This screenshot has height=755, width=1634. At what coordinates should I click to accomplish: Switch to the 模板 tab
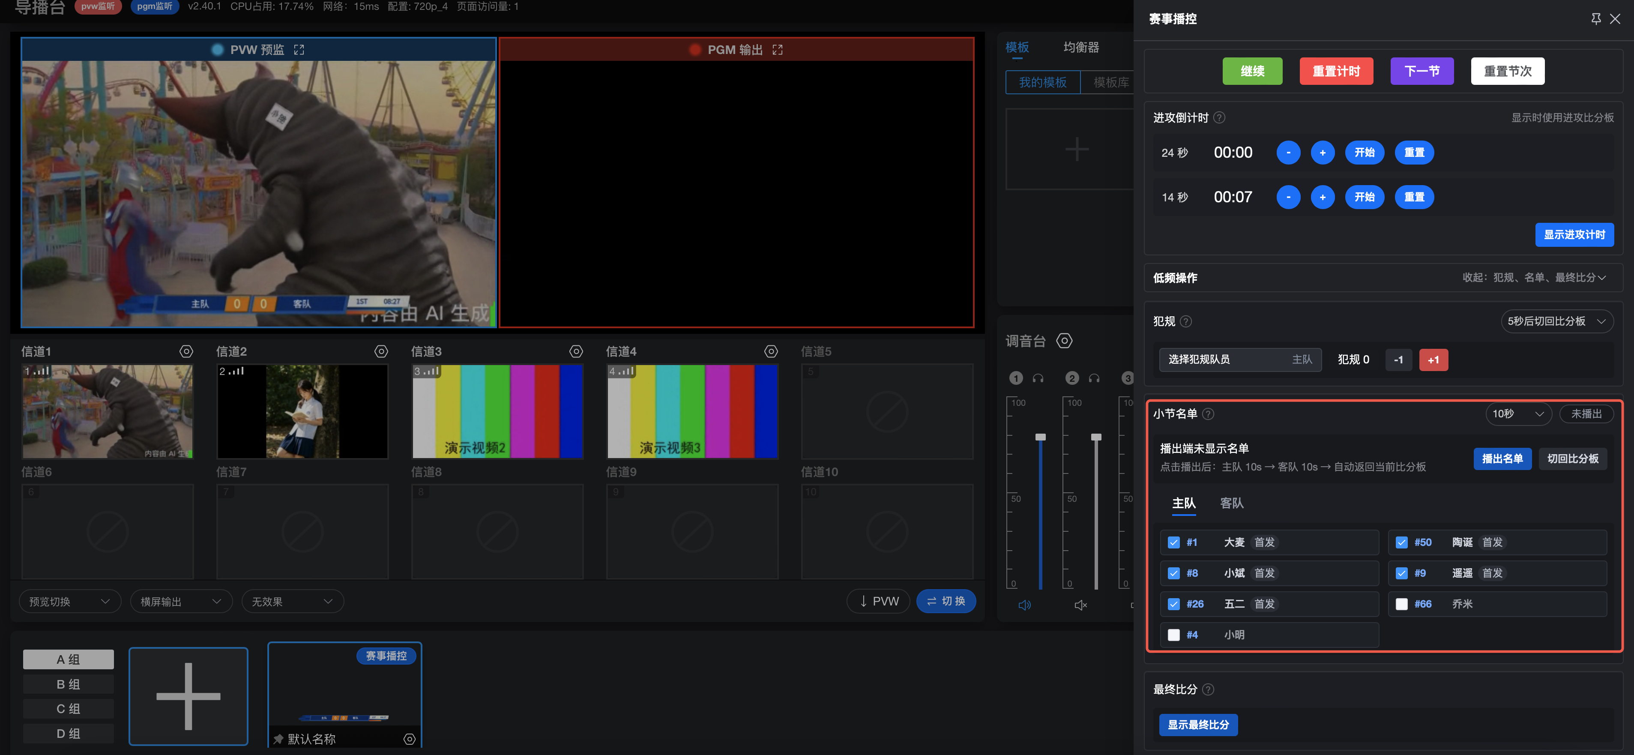[1017, 48]
